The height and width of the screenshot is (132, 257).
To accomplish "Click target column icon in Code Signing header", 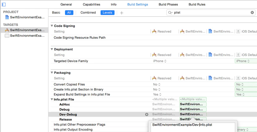I will pos(182,31).
